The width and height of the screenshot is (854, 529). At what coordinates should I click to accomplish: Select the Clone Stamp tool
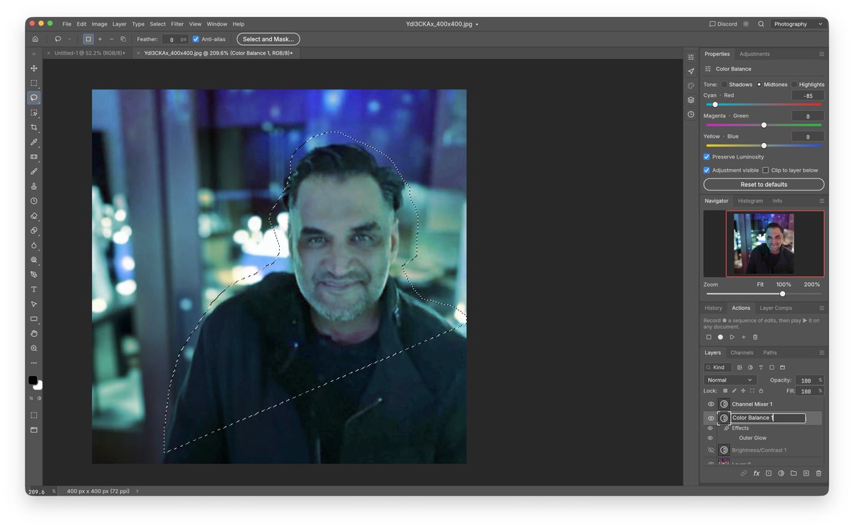[33, 186]
